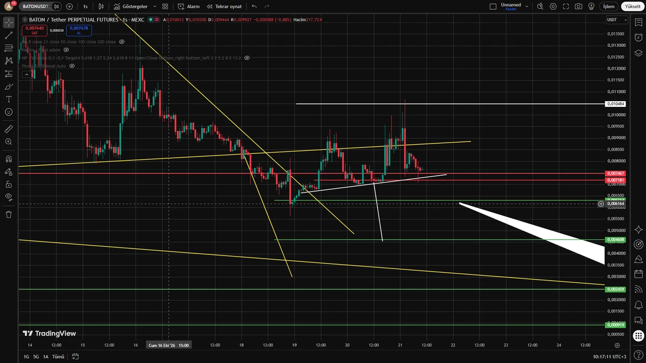Select the ruler measure tool
Screen dimensions: 646x363
click(9, 129)
